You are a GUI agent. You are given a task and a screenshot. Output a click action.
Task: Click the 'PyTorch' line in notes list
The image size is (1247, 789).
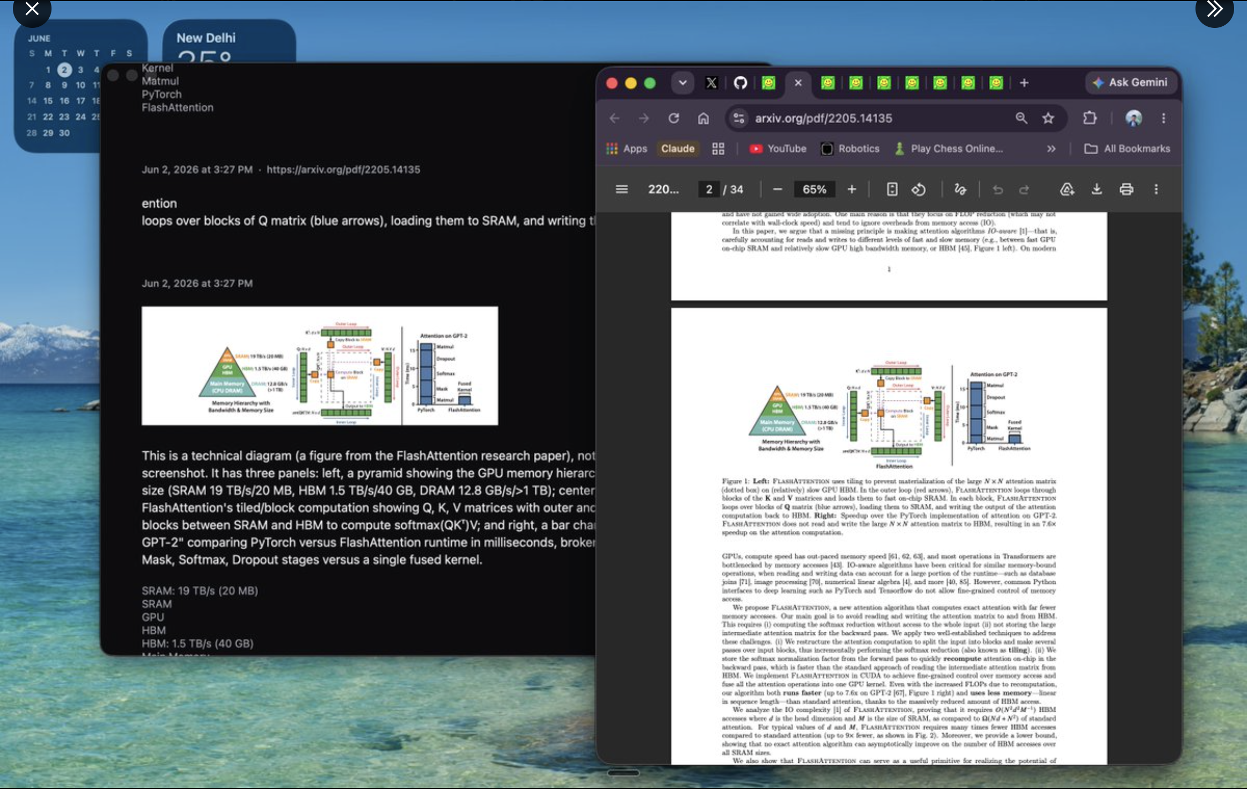coord(162,94)
